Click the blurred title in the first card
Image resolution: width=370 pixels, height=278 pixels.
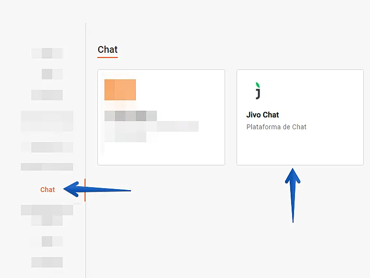tap(131, 115)
